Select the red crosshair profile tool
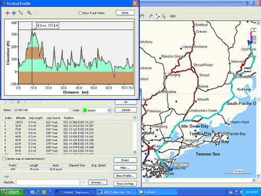This screenshot has height=196, width=261. point(7,13)
